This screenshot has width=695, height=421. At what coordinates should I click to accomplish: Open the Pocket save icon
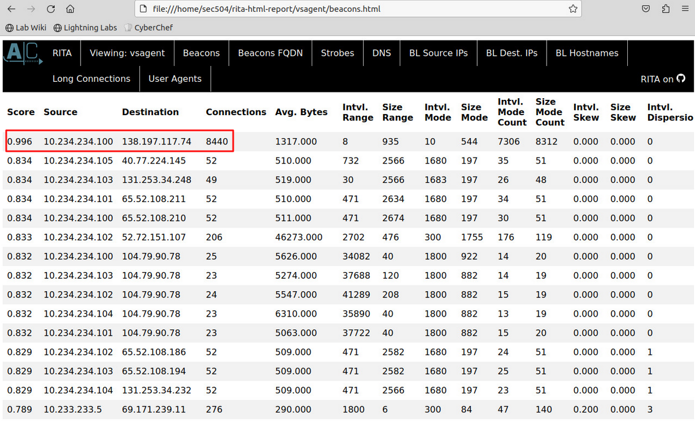coord(646,9)
